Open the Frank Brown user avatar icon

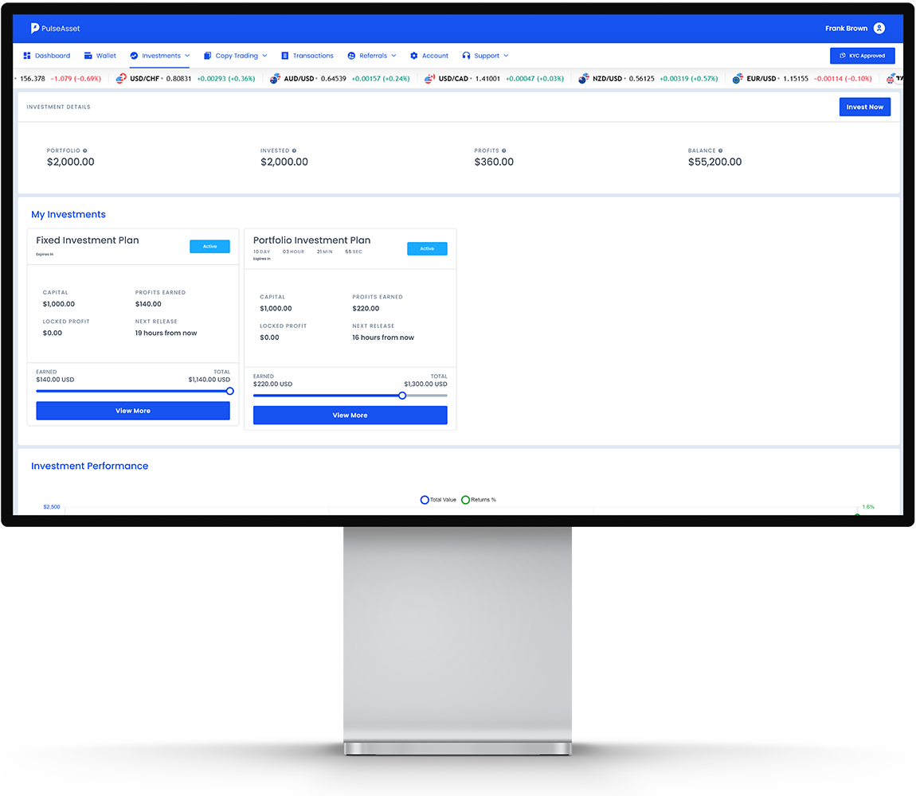879,29
